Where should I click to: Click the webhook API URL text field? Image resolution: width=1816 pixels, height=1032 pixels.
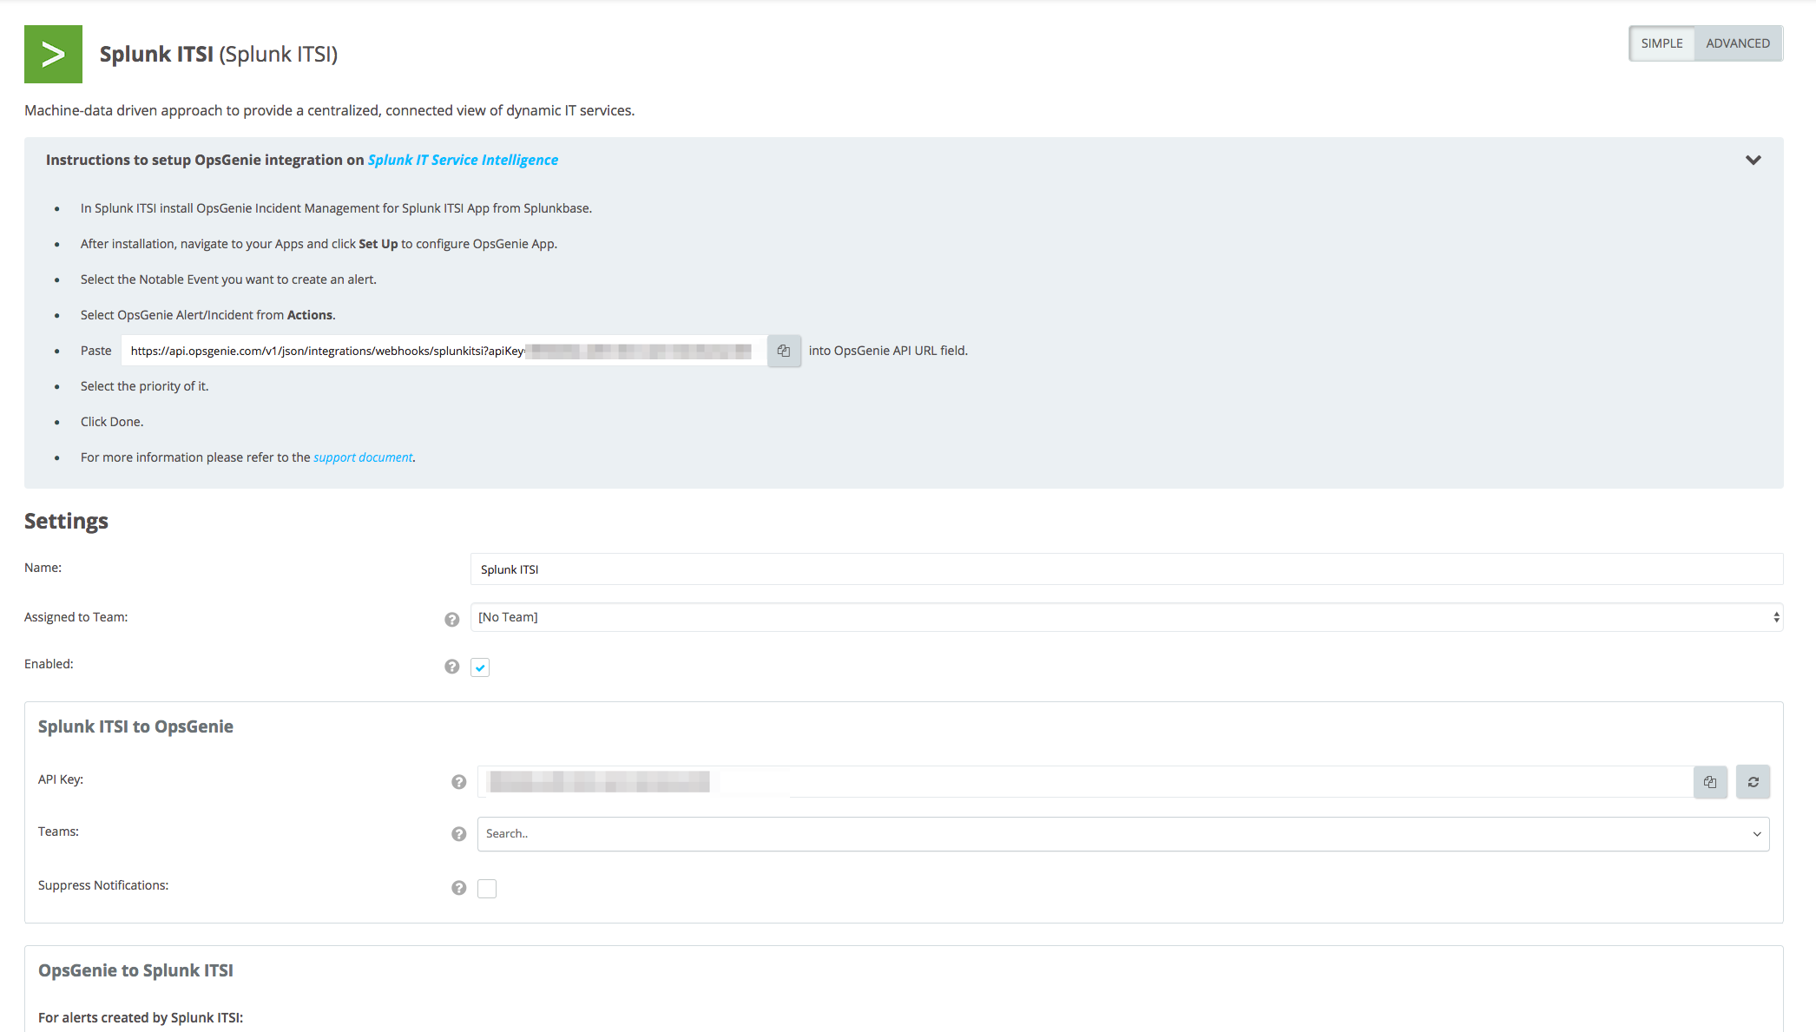pyautogui.click(x=443, y=351)
